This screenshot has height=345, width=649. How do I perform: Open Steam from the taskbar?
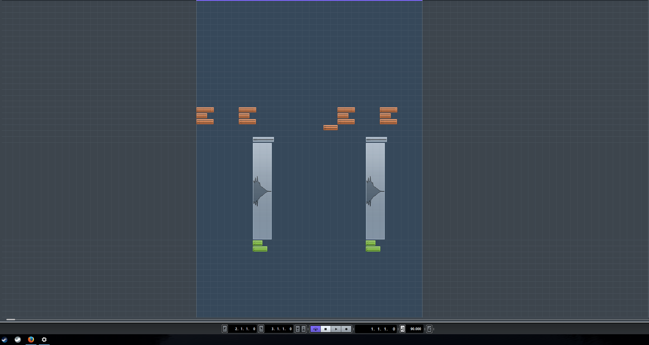click(5, 340)
